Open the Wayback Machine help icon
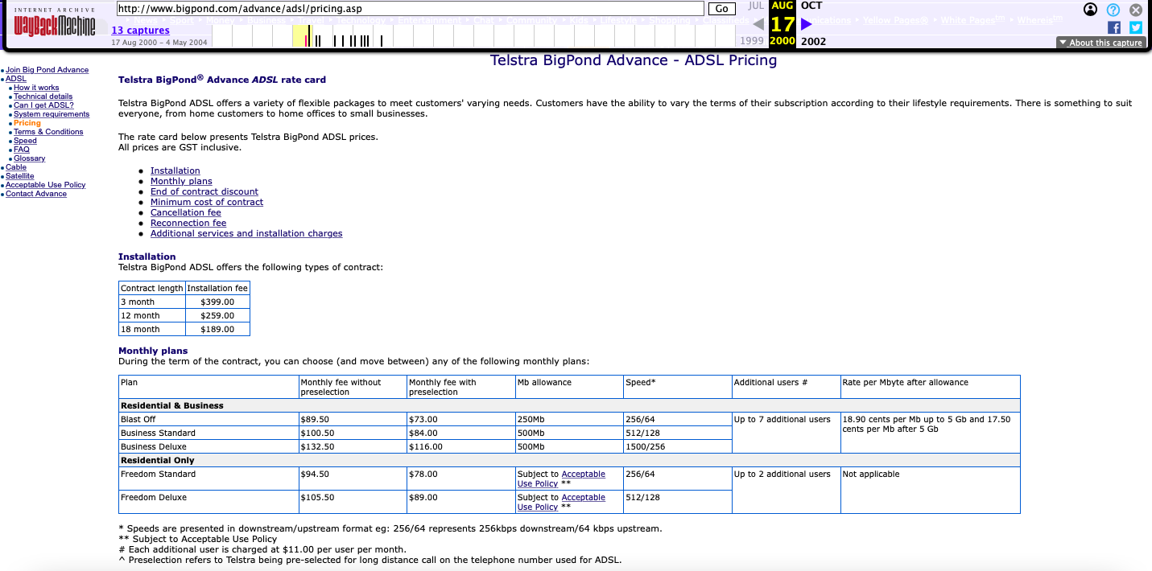Image resolution: width=1152 pixels, height=571 pixels. (x=1113, y=10)
